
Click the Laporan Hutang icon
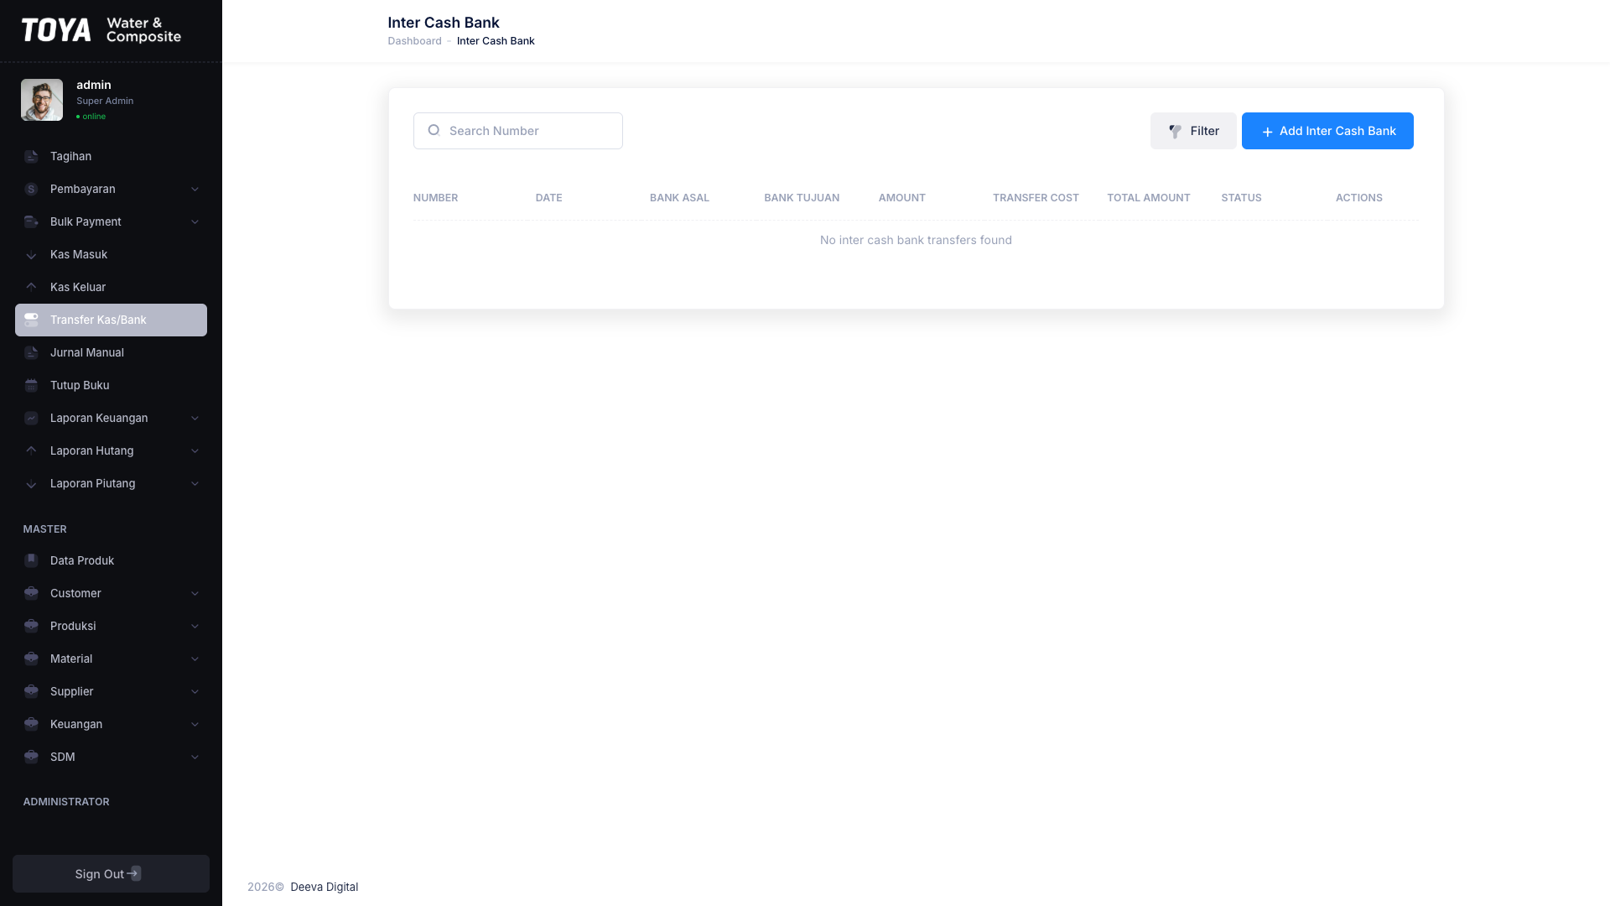31,451
